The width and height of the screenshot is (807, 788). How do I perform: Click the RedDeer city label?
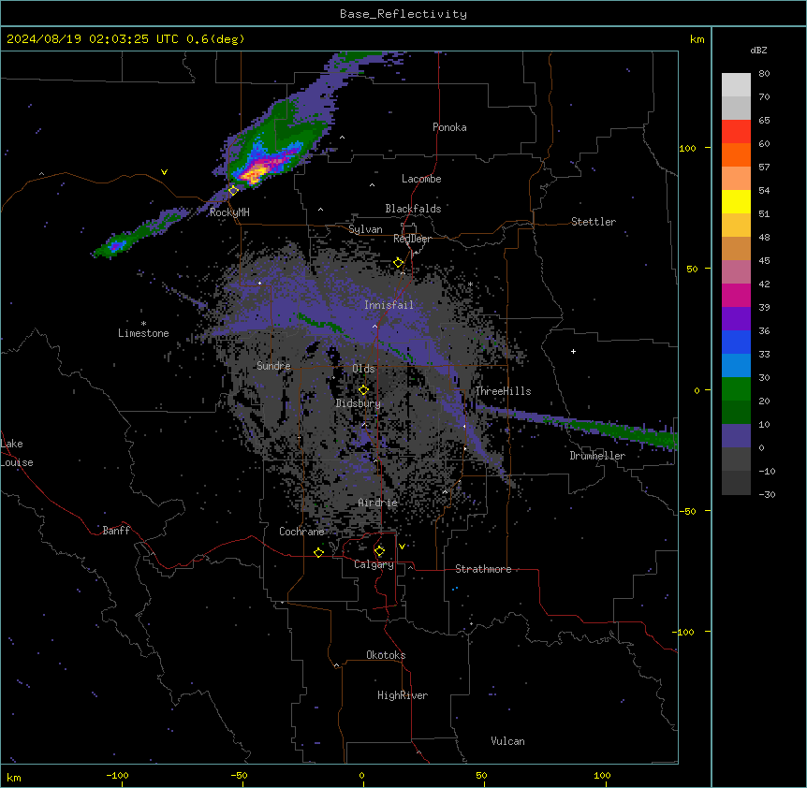click(x=412, y=239)
